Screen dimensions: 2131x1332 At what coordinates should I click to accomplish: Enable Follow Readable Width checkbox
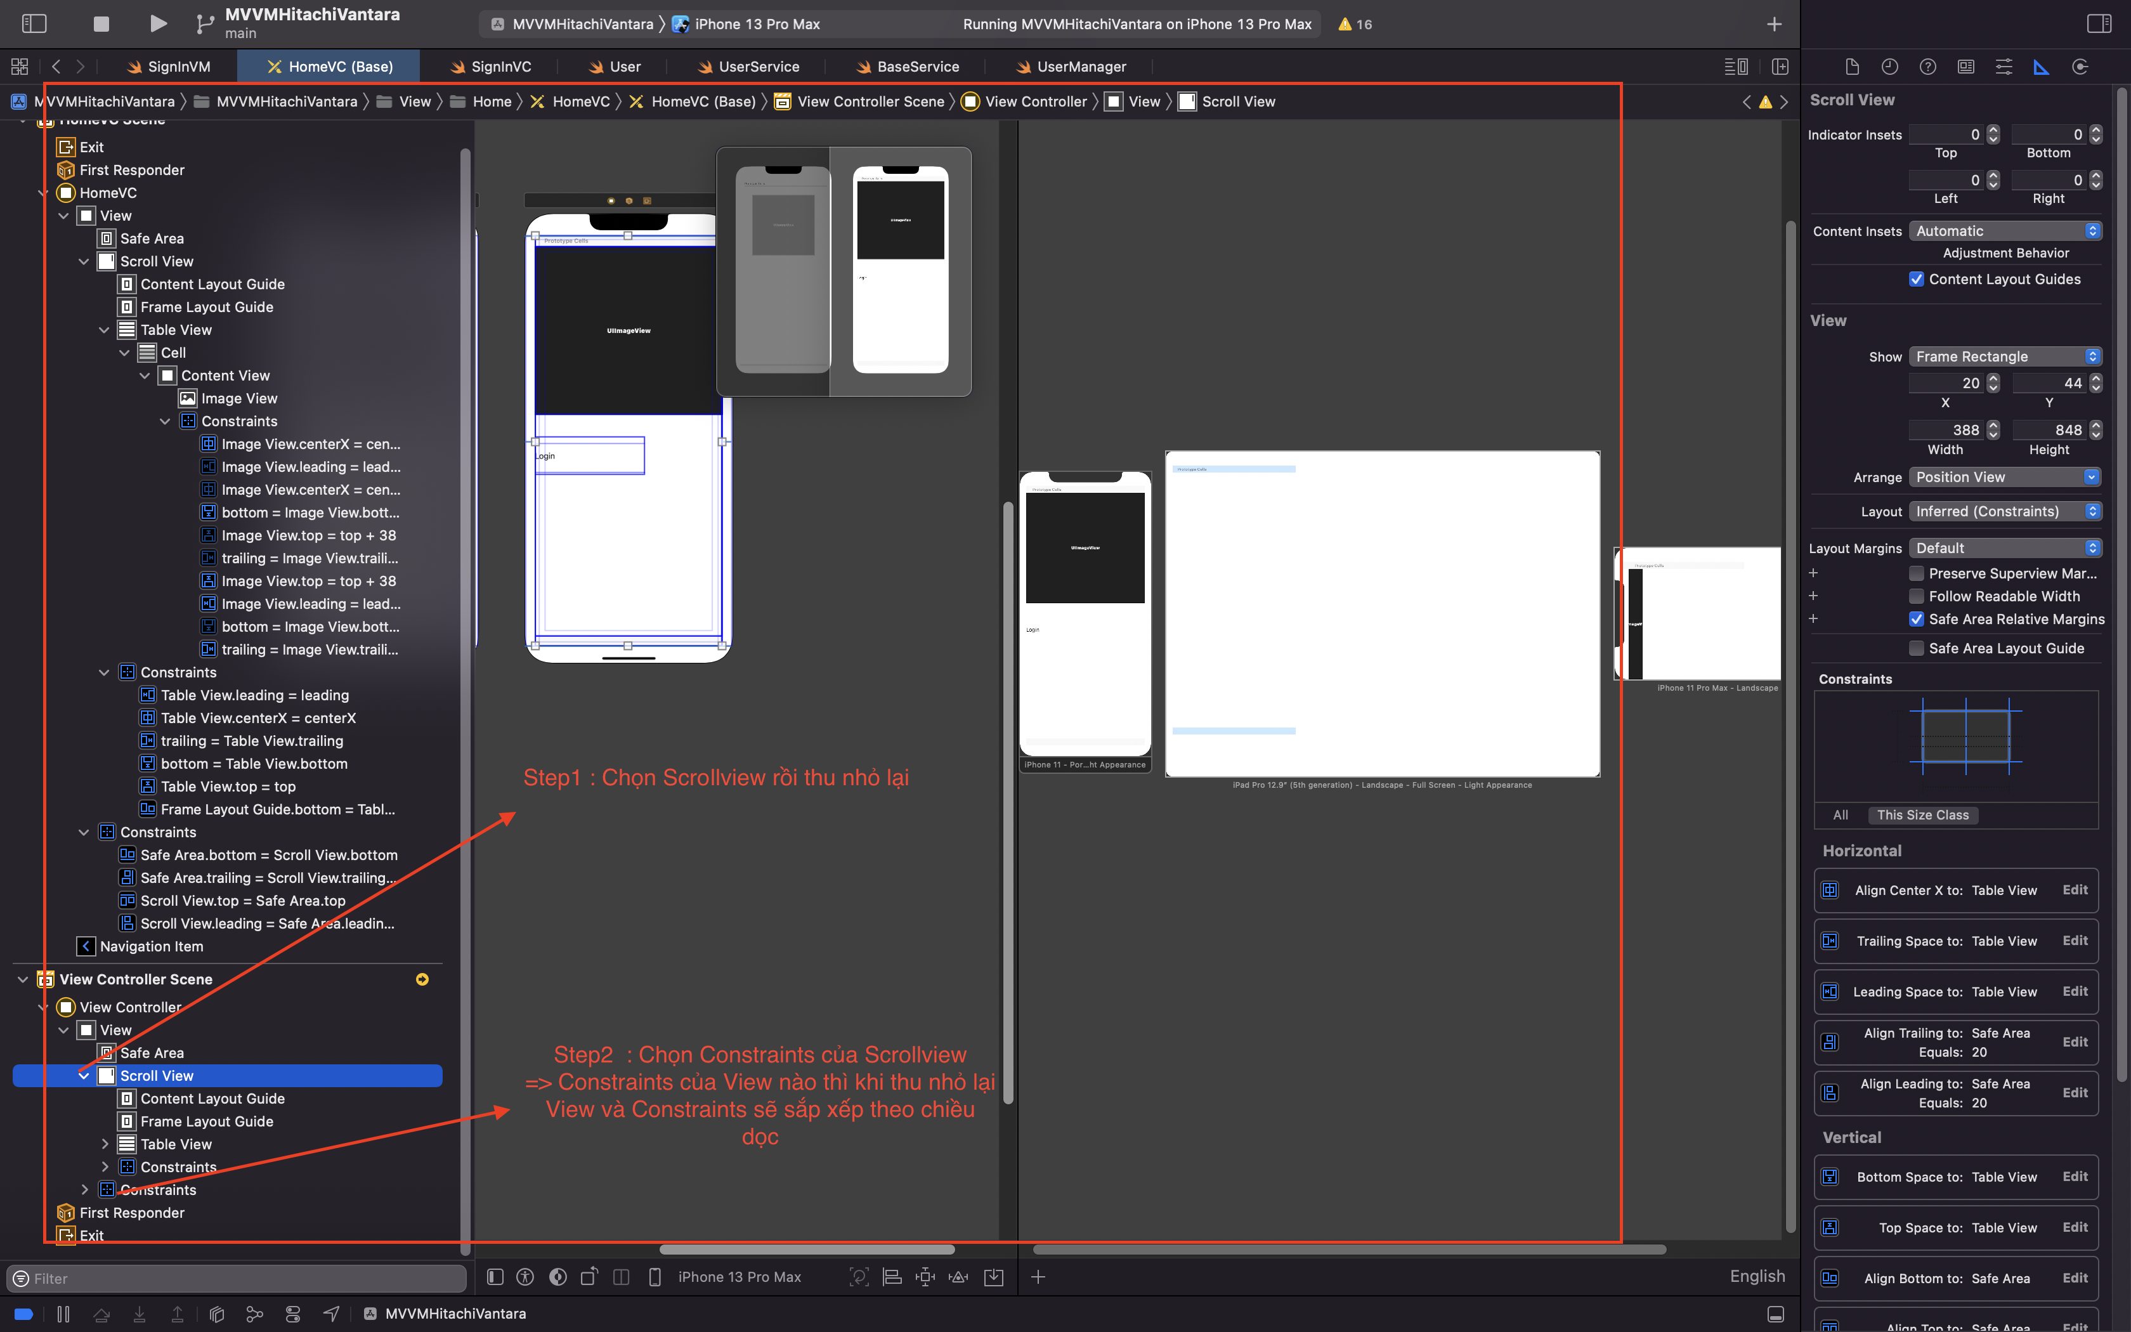pyautogui.click(x=1916, y=596)
